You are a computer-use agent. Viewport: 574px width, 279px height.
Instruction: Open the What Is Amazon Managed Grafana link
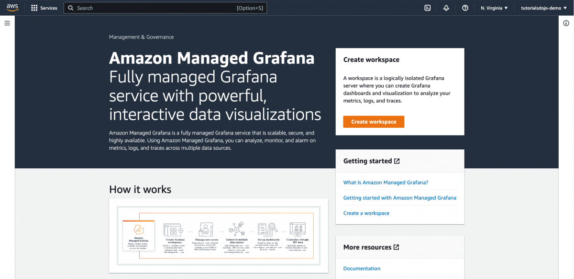[386, 182]
